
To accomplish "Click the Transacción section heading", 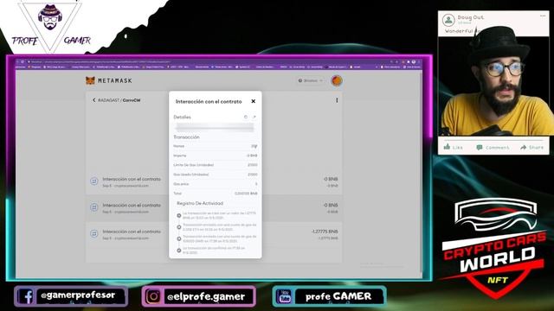I will click(186, 137).
